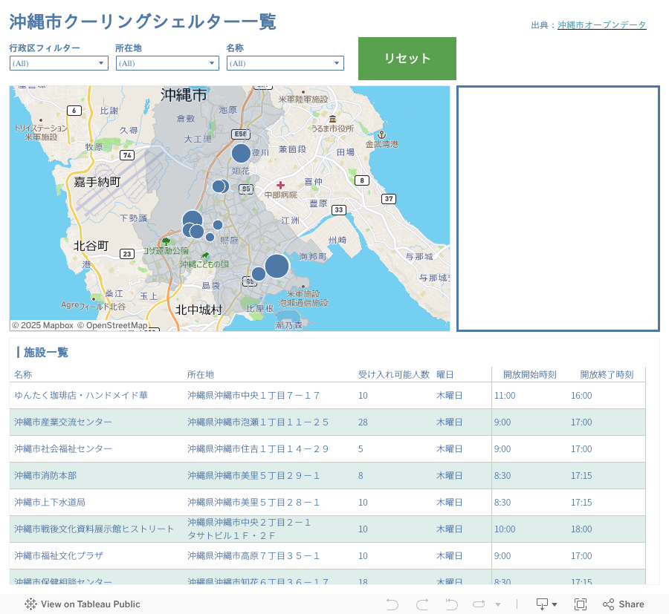Click the 10:00 opening time cell
The image size is (669, 614).
(505, 529)
